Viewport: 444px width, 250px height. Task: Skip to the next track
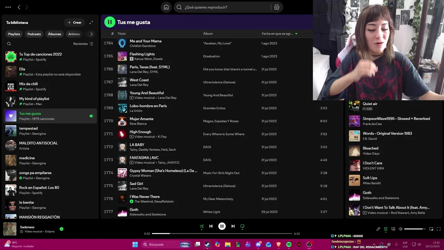[x=233, y=226]
